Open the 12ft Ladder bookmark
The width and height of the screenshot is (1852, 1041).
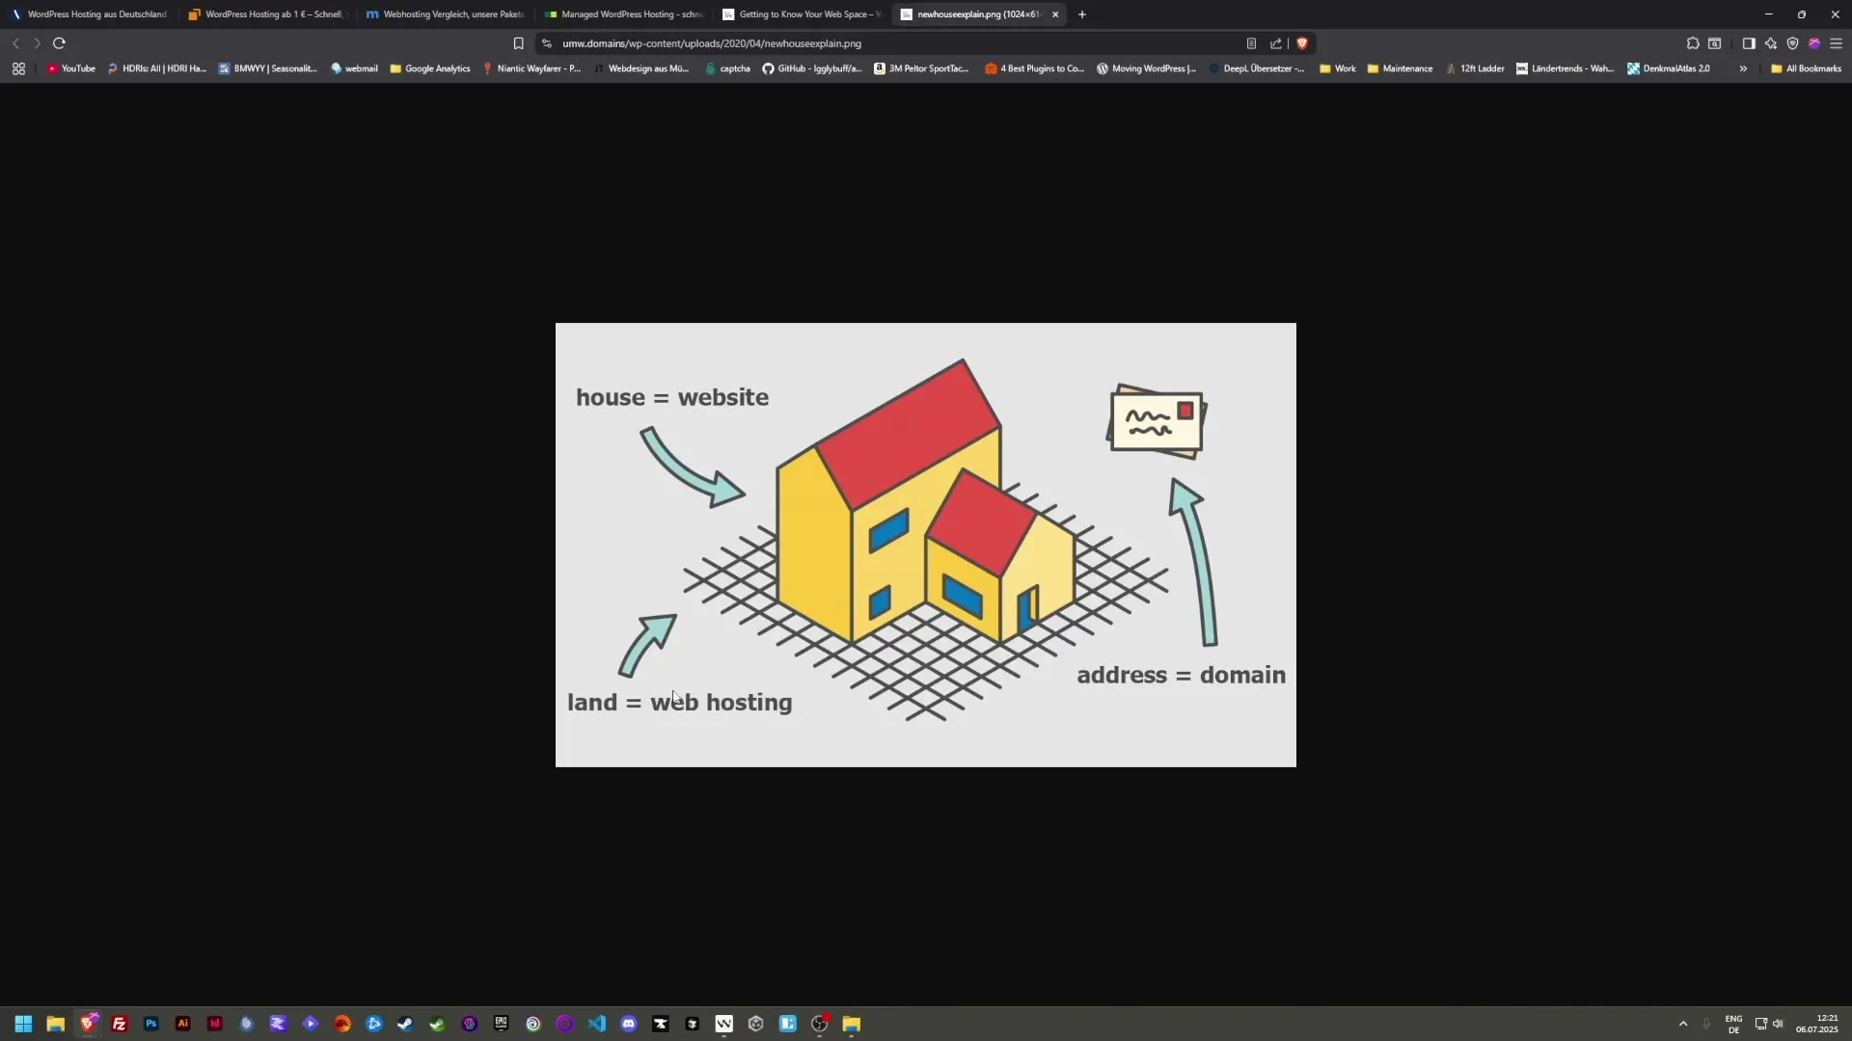1475,68
